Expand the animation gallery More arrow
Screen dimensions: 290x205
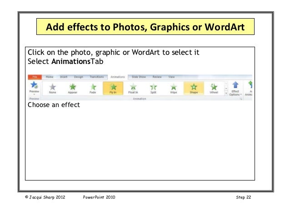click(226, 93)
